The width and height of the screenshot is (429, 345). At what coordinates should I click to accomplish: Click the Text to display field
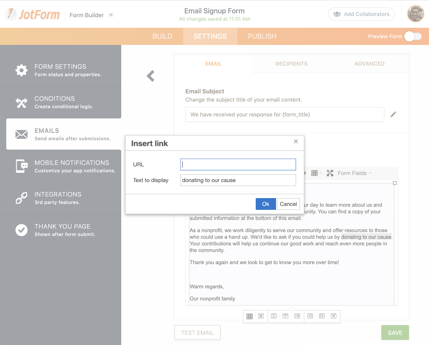[x=238, y=180]
